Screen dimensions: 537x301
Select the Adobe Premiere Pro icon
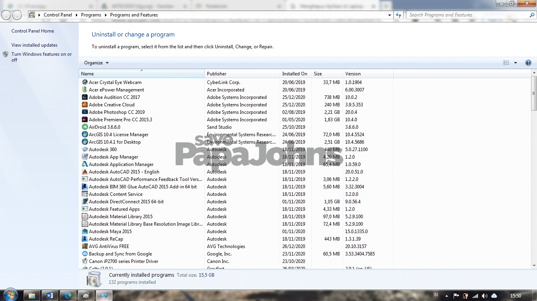click(85, 120)
